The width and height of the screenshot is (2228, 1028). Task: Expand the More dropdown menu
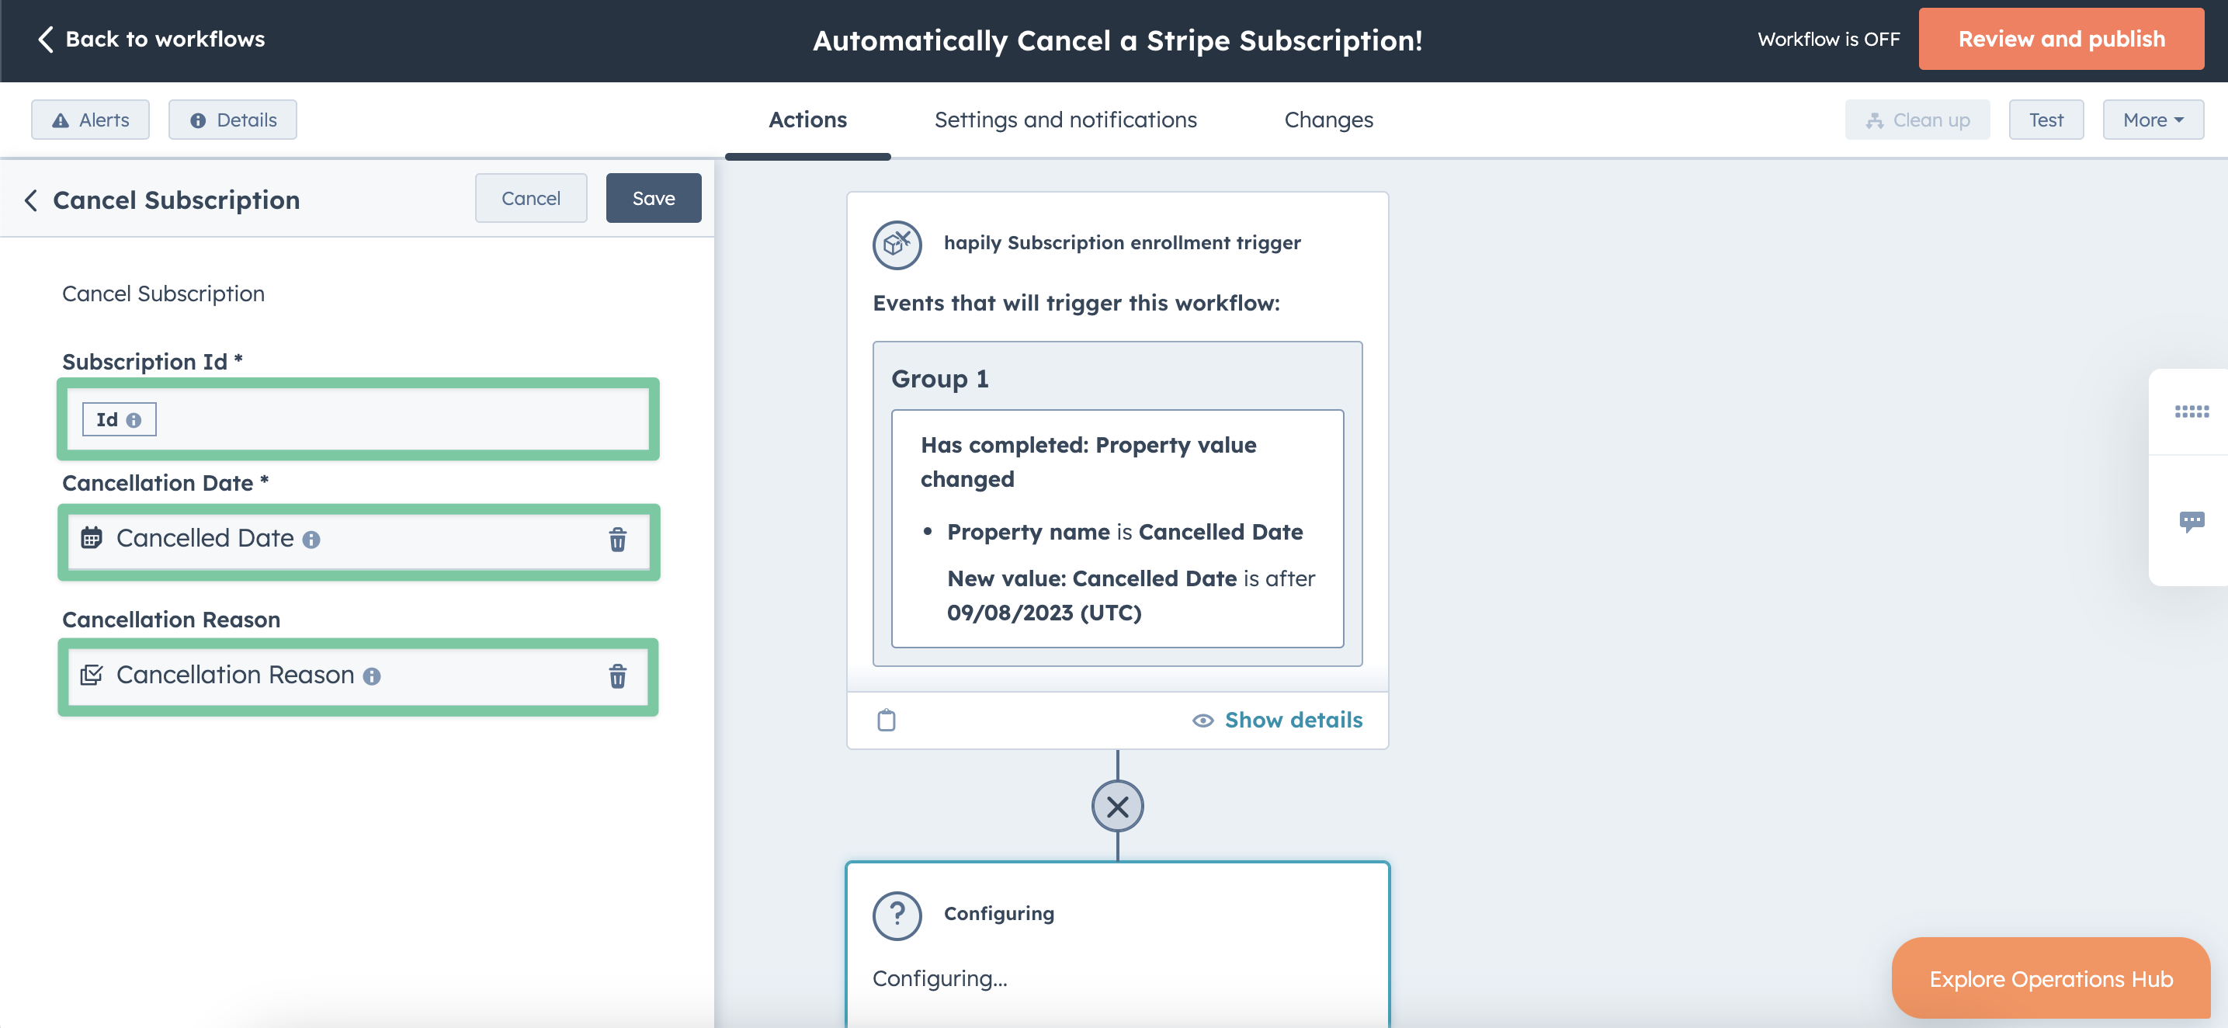(x=2153, y=120)
